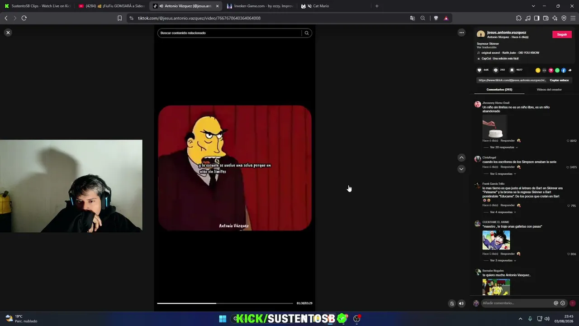Switch to the Cat Mario browser tab

click(x=334, y=6)
